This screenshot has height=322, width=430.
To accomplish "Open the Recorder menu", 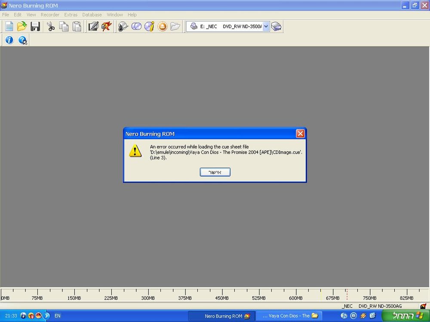I will [50, 15].
